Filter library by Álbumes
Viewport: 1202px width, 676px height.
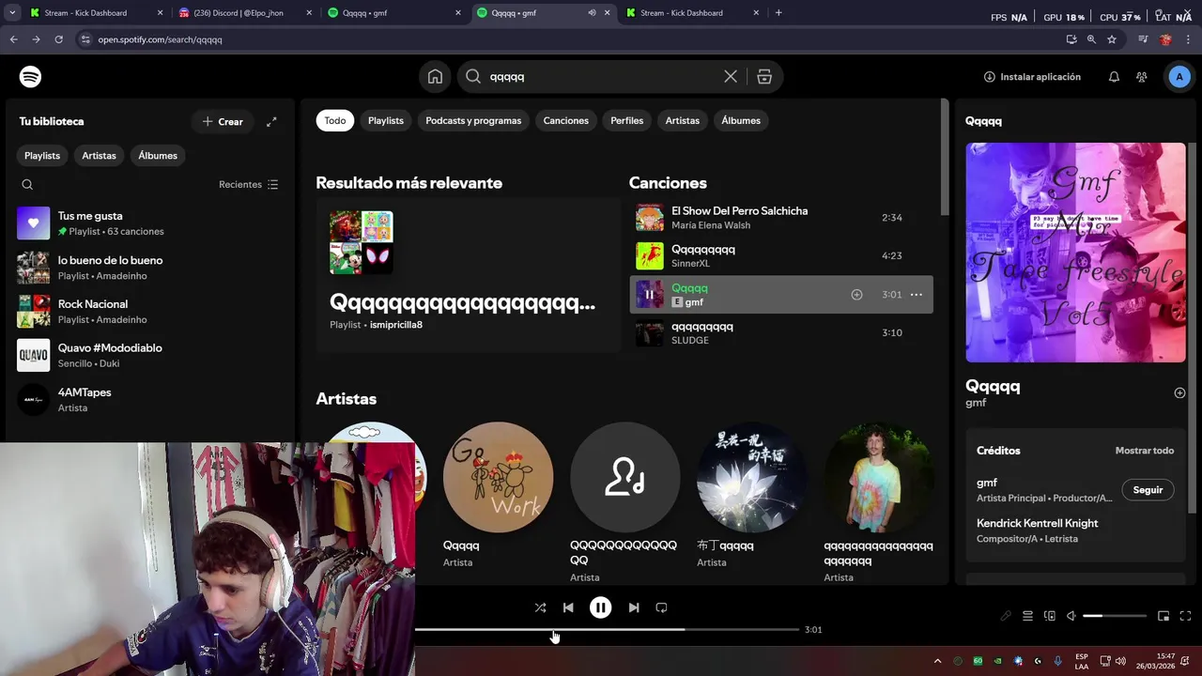tap(158, 156)
